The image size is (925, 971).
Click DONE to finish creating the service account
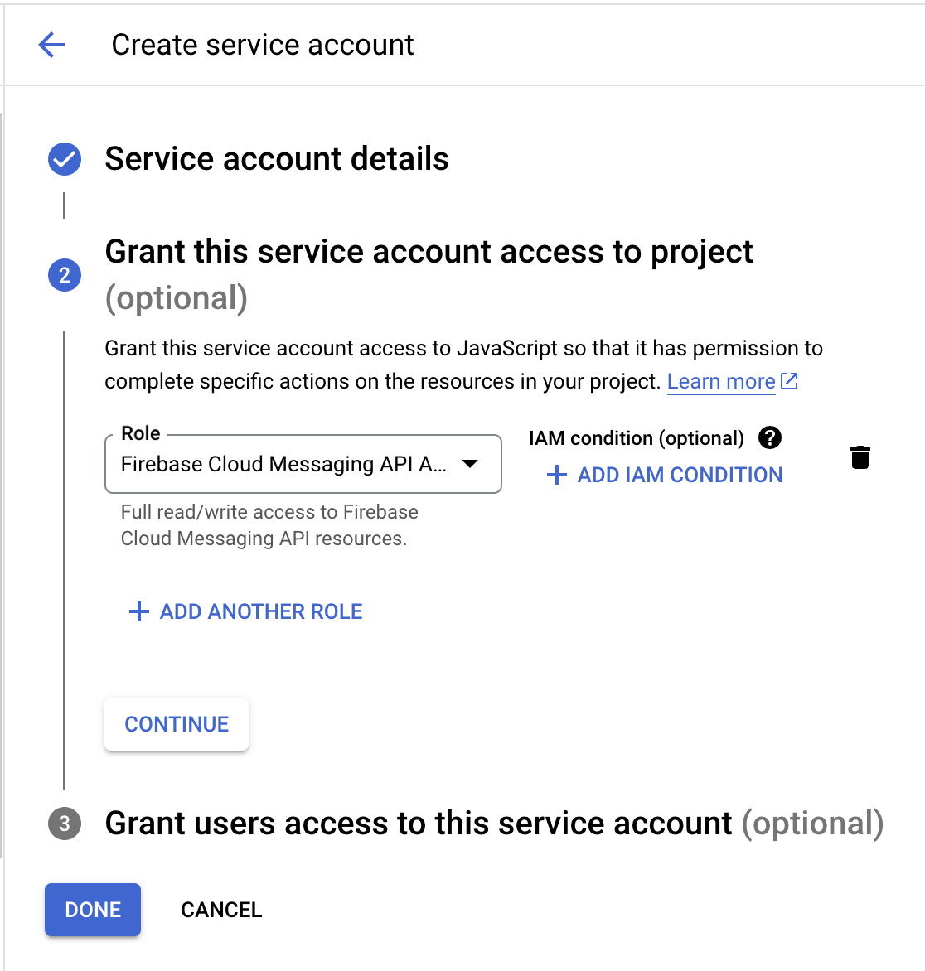(x=92, y=909)
